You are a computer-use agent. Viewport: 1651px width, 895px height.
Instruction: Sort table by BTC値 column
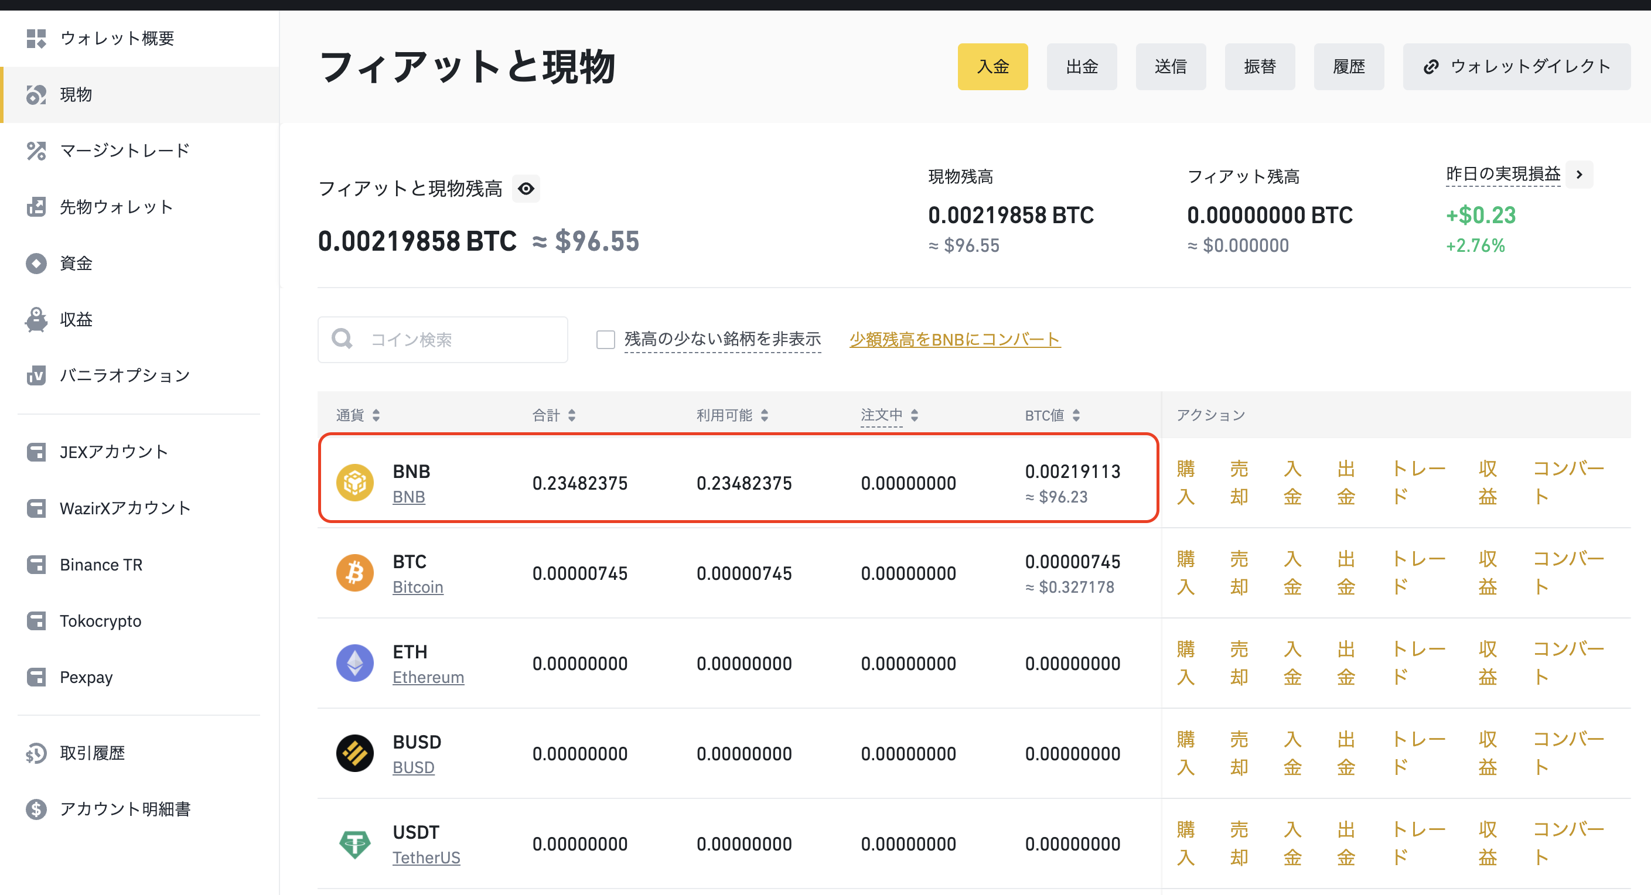pos(1076,415)
